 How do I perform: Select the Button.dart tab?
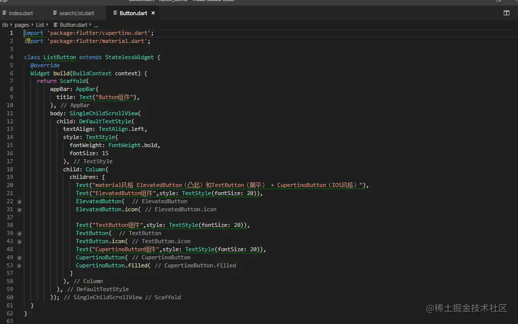133,13
